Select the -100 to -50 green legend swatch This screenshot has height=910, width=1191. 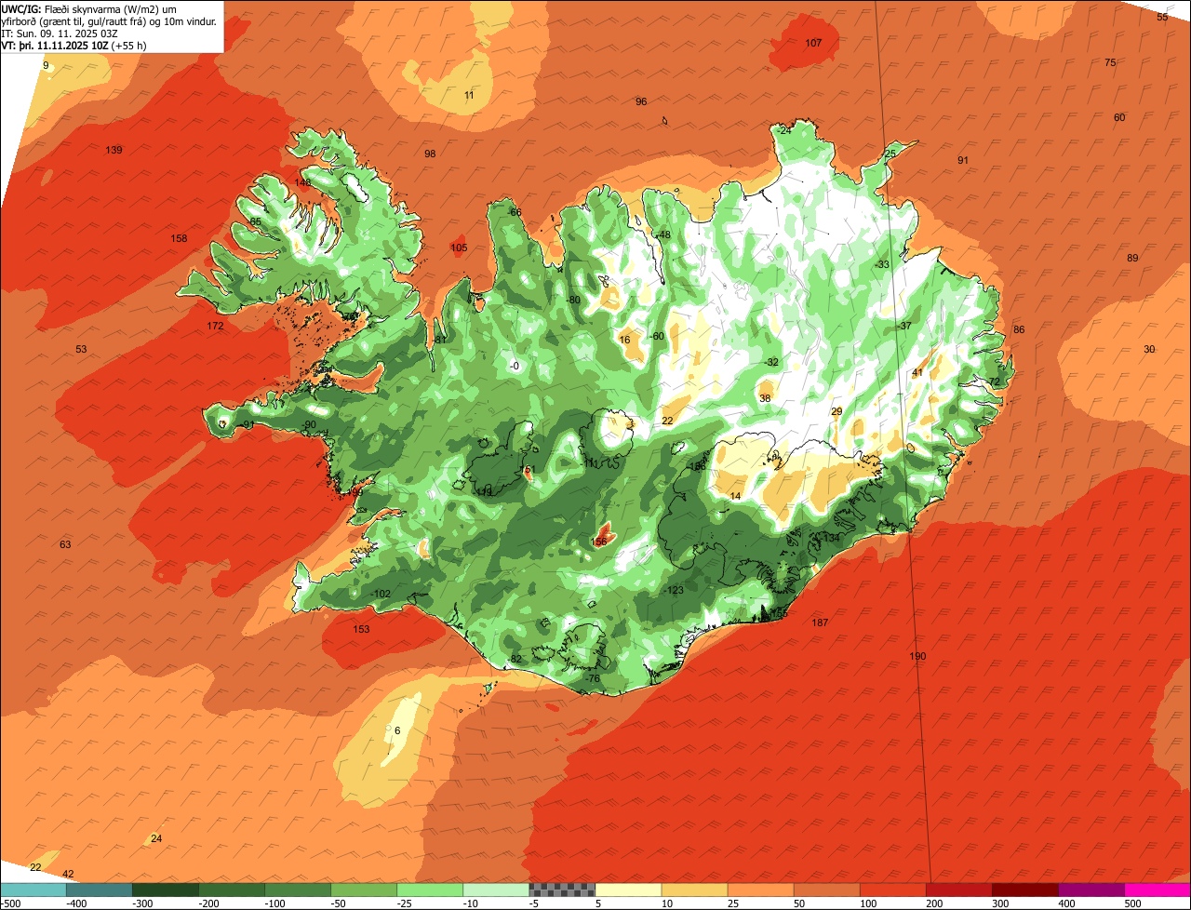point(298,890)
